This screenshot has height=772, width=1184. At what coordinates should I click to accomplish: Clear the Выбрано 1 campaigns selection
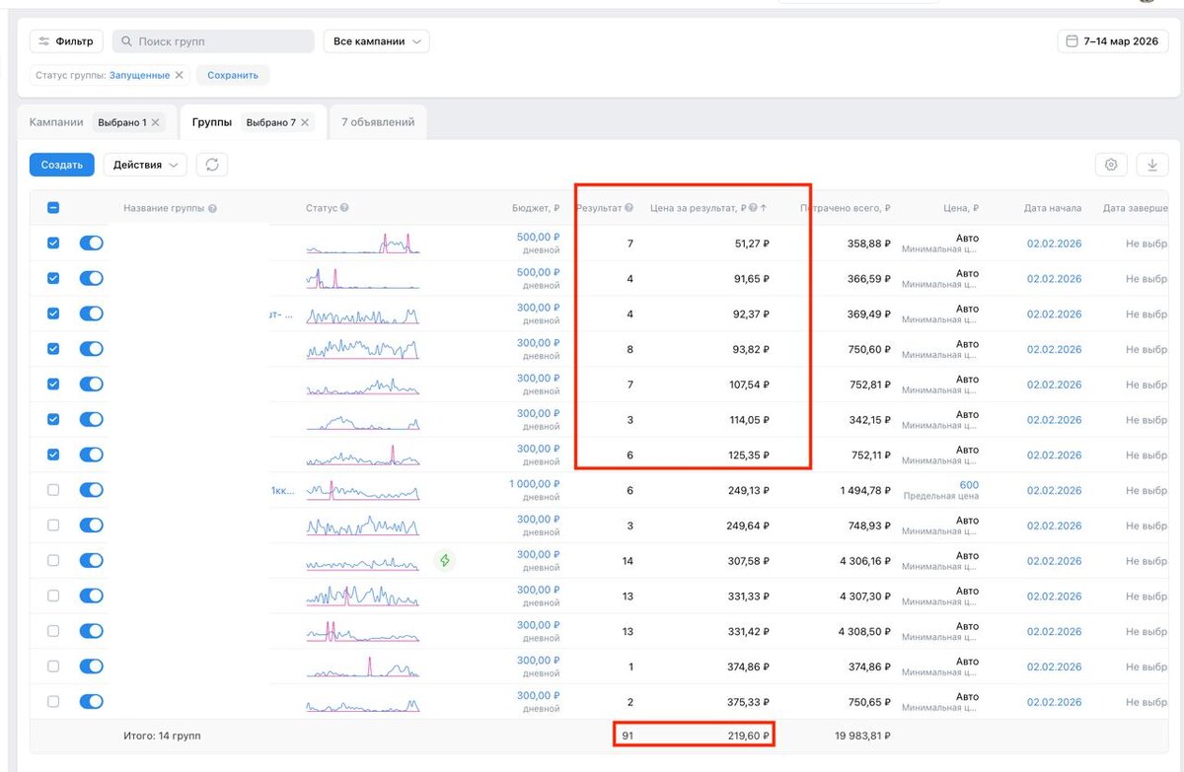coord(155,122)
